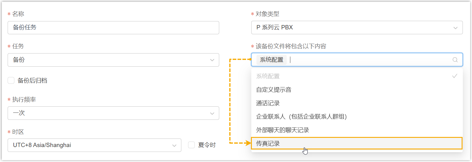This screenshot has width=472, height=162.
Task: Click the chevron arrow of 对象类型 field
Action: pyautogui.click(x=455, y=28)
